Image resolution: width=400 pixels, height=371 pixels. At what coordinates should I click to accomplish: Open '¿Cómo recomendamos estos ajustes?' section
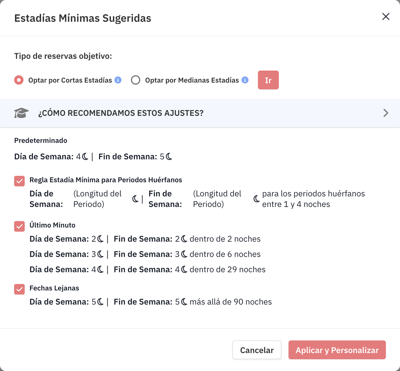click(x=121, y=113)
